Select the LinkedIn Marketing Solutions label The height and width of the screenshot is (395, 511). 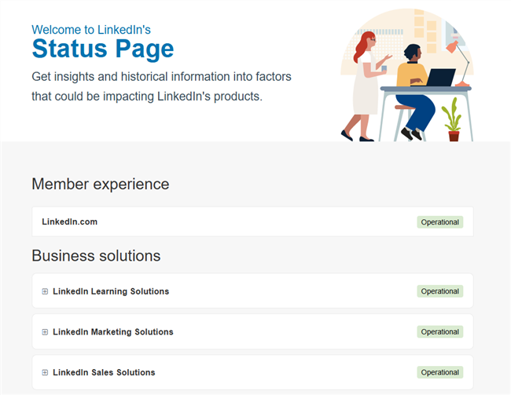(113, 332)
